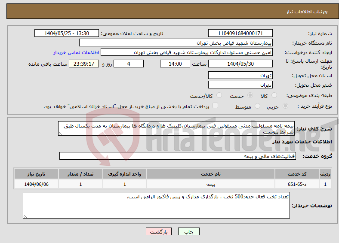Click the شهر محل تحویل field تهران
This screenshot has height=243, width=339.
pos(240,85)
